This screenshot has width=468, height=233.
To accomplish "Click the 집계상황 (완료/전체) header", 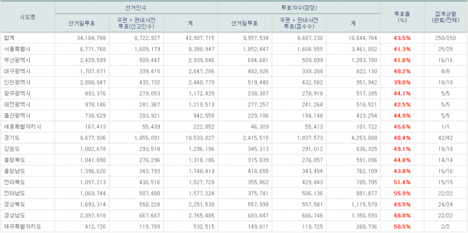I will pyautogui.click(x=446, y=17).
